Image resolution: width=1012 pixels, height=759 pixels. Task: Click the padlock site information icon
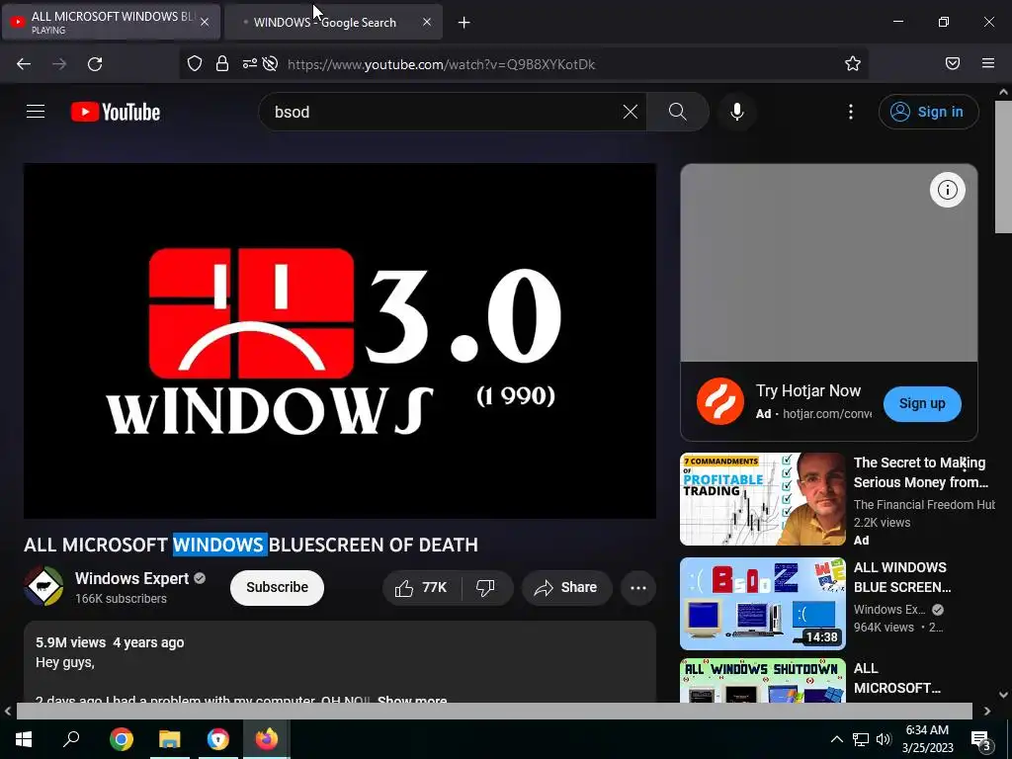[x=222, y=63]
